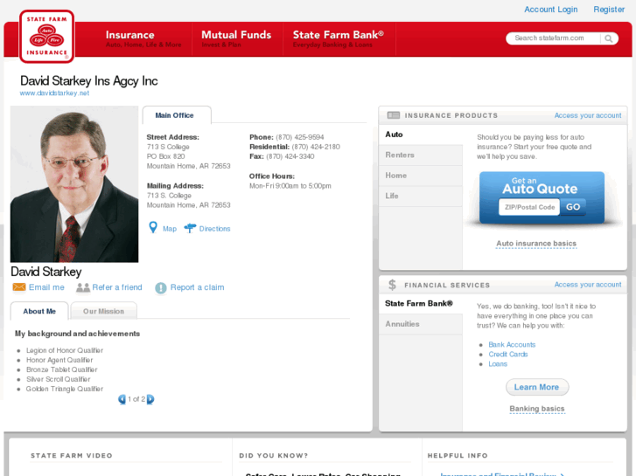
Task: Click the directions signpost icon
Action: click(x=190, y=229)
